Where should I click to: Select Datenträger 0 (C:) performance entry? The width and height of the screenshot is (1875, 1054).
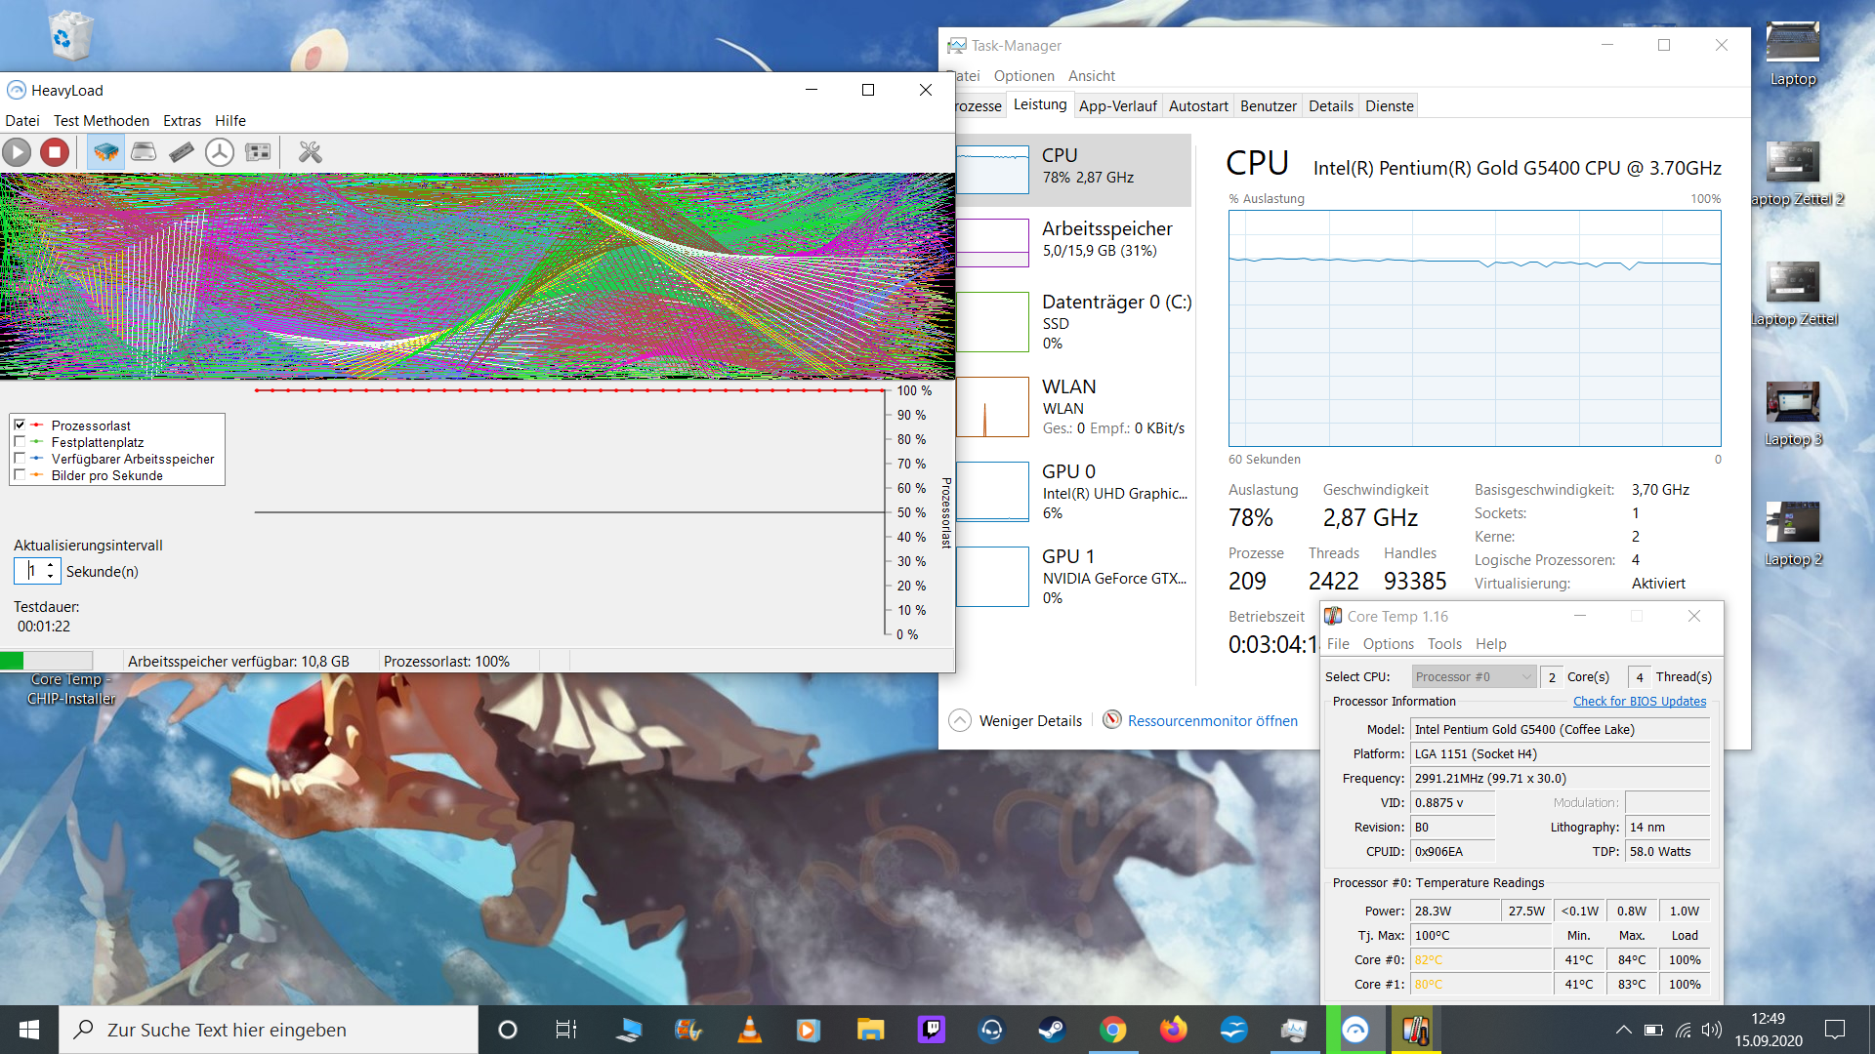coord(1073,322)
